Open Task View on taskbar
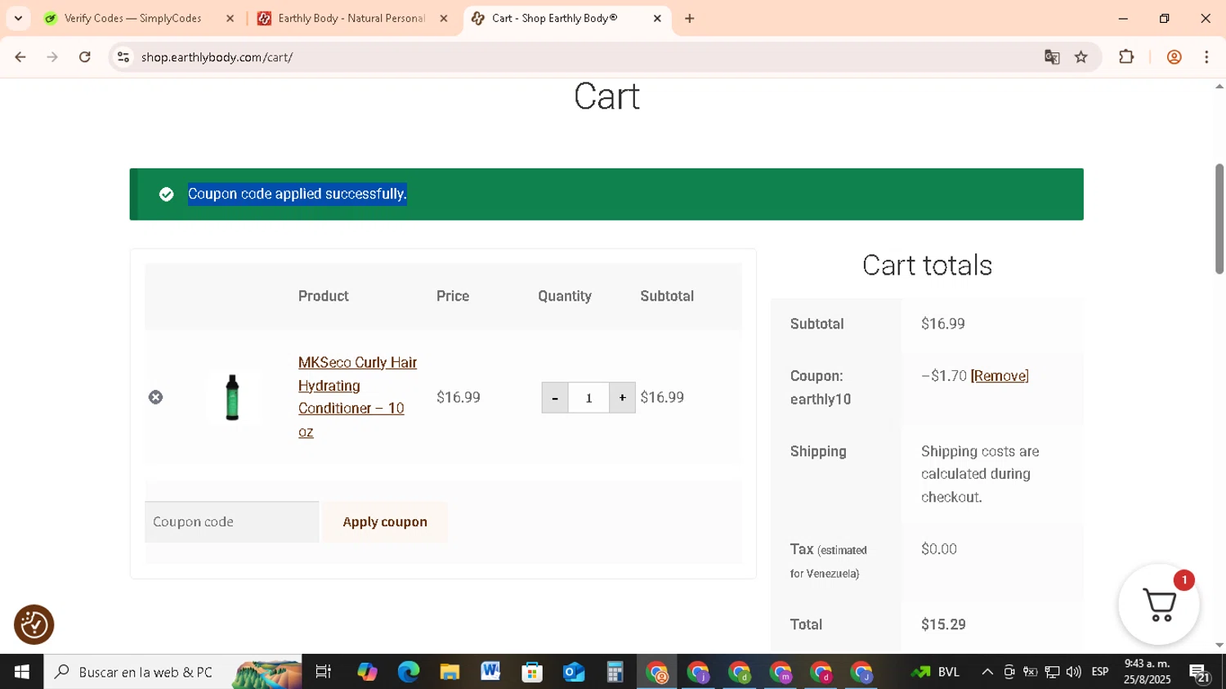 (x=324, y=672)
